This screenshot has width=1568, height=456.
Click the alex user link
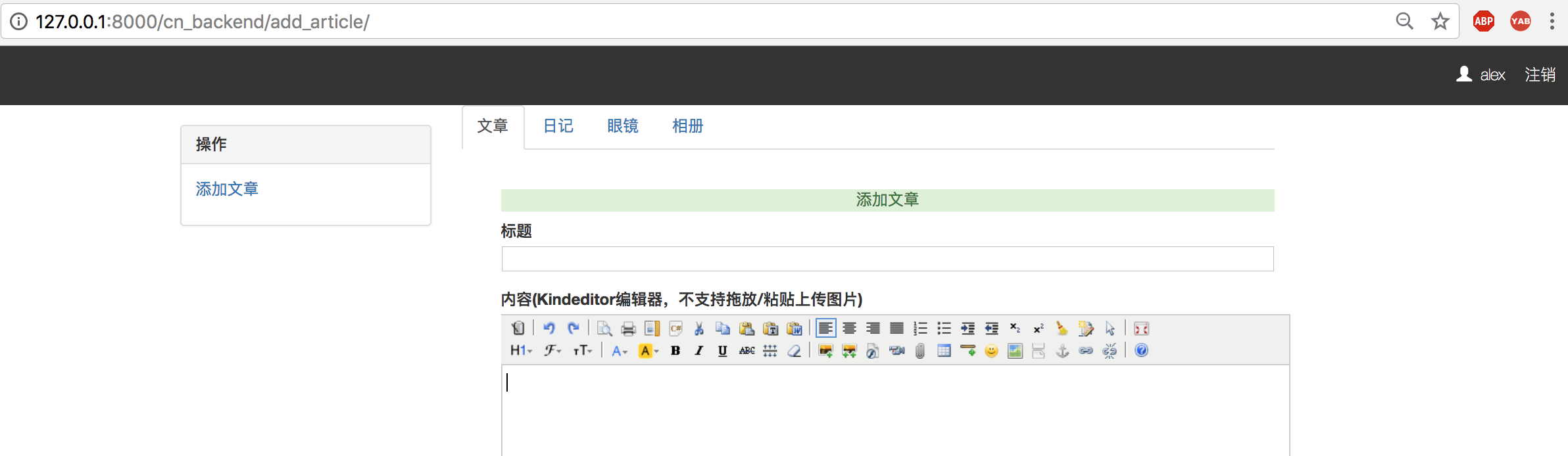coord(1481,75)
